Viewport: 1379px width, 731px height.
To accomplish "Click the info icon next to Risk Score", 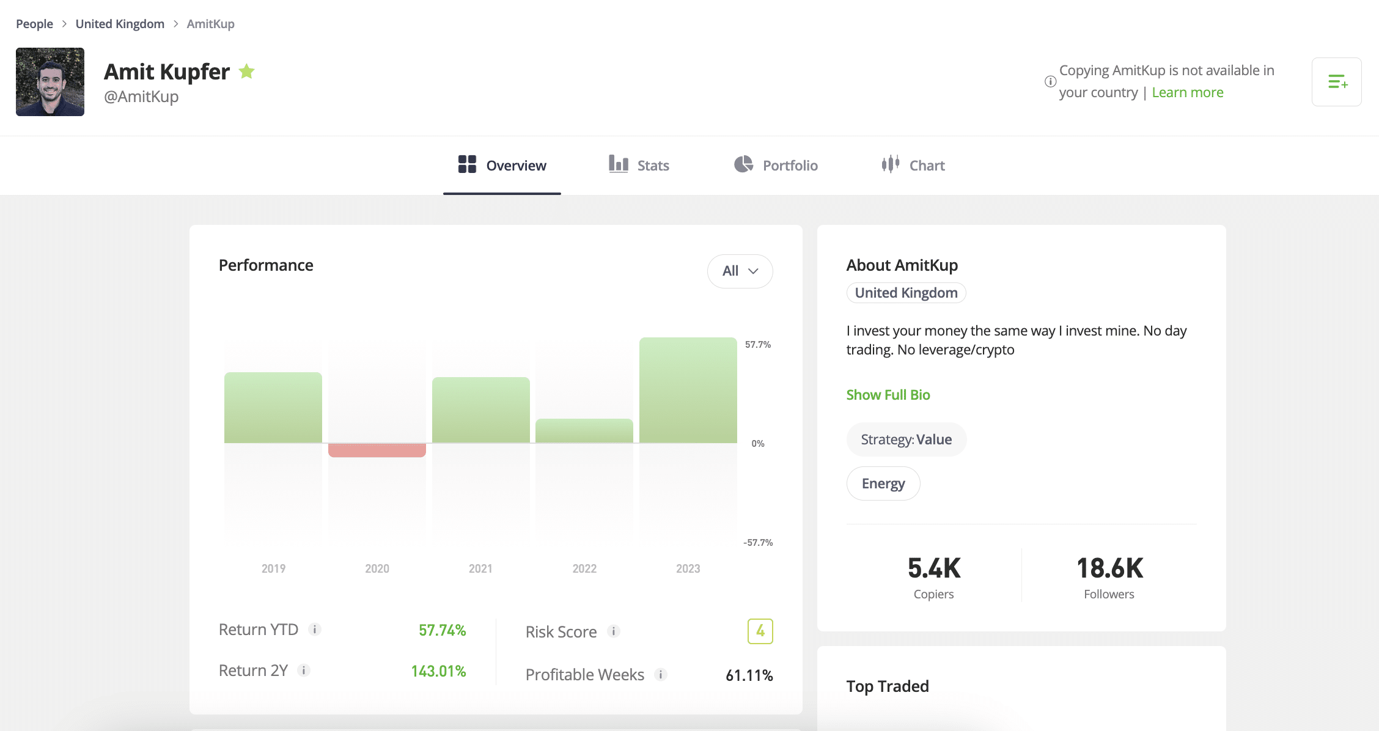I will [x=614, y=631].
